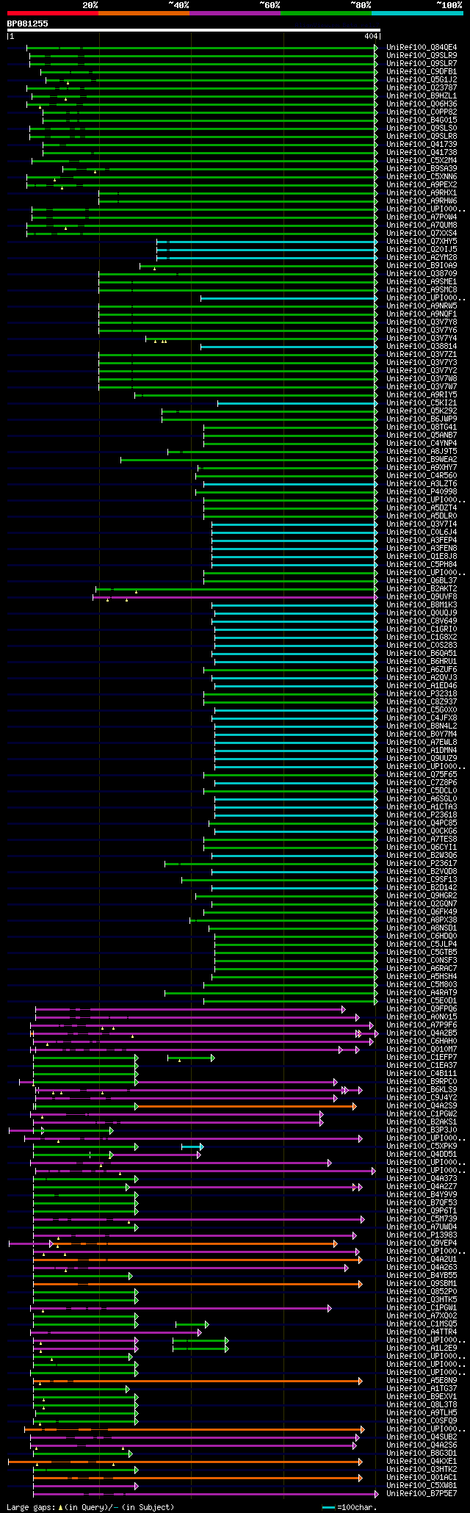This screenshot has height=1513, width=470.
Task: Click the green ~80% identity legend bar
Action: click(326, 13)
